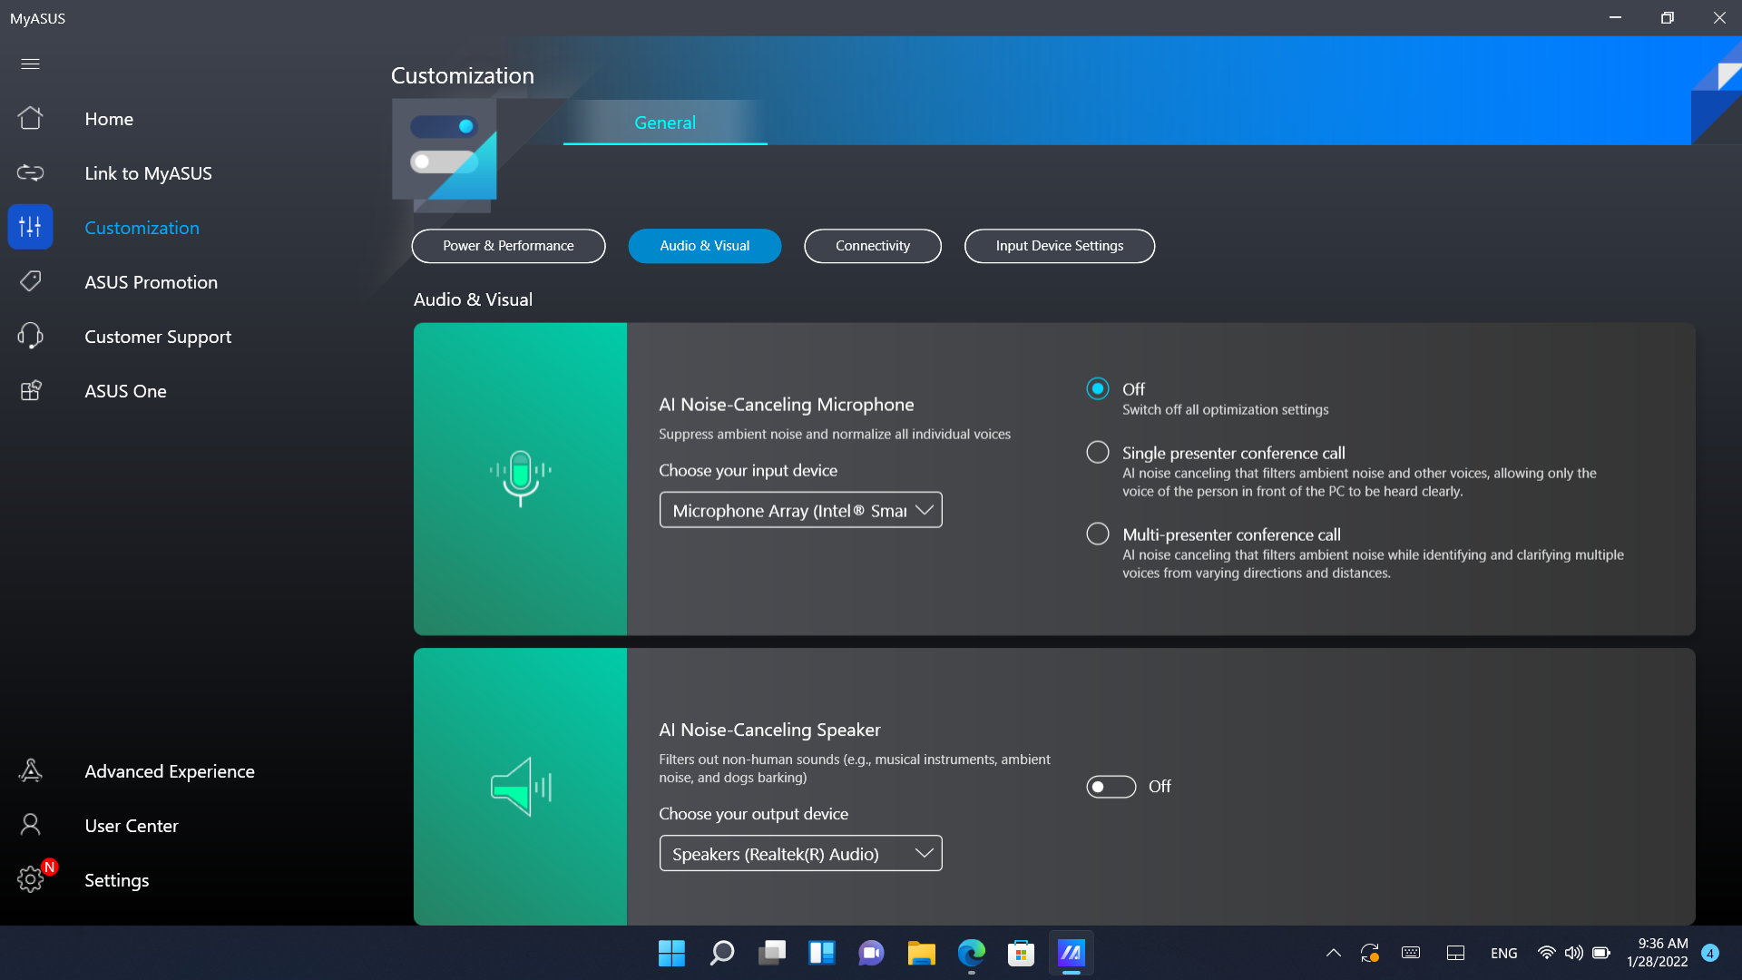The image size is (1742, 980).
Task: Open File Explorer from taskbar
Action: coord(921,953)
